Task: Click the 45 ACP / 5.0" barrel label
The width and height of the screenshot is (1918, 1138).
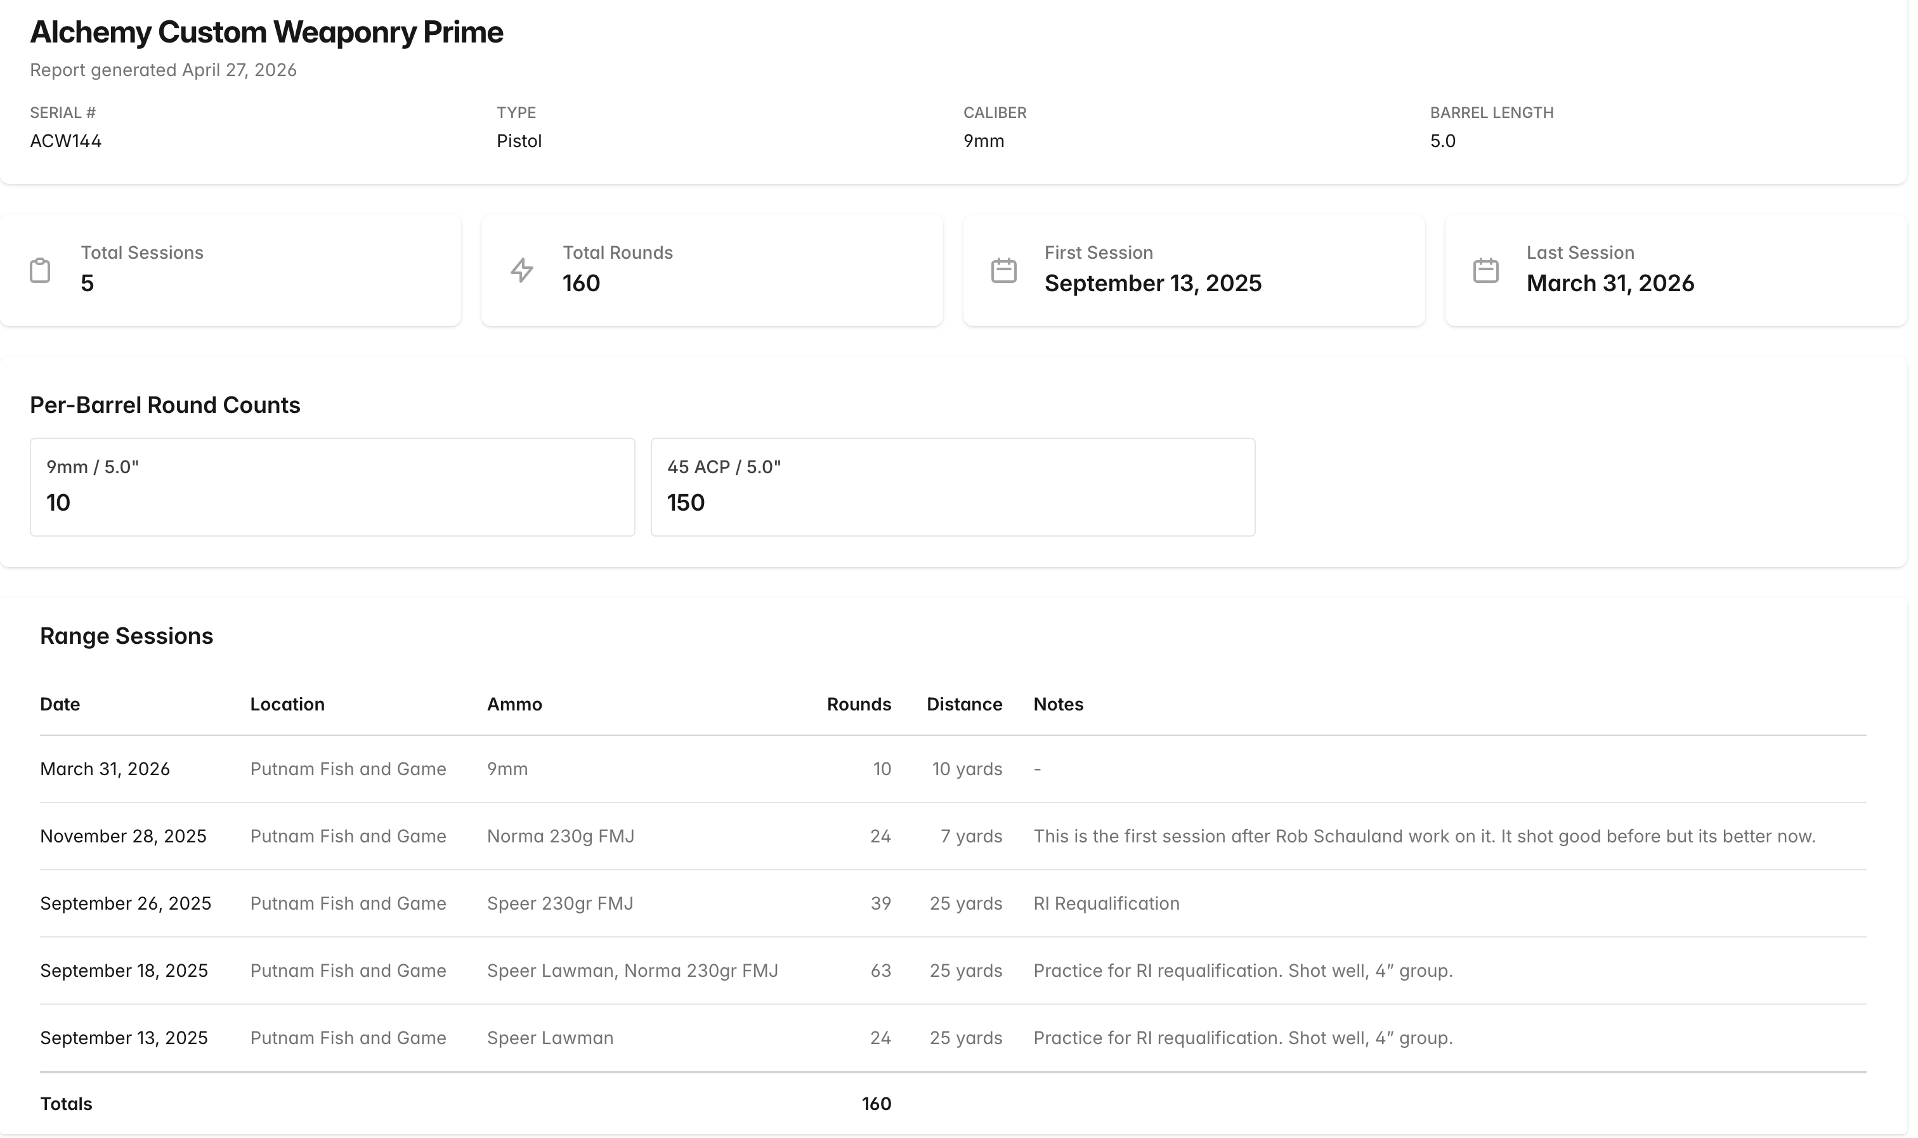Action: pos(724,467)
